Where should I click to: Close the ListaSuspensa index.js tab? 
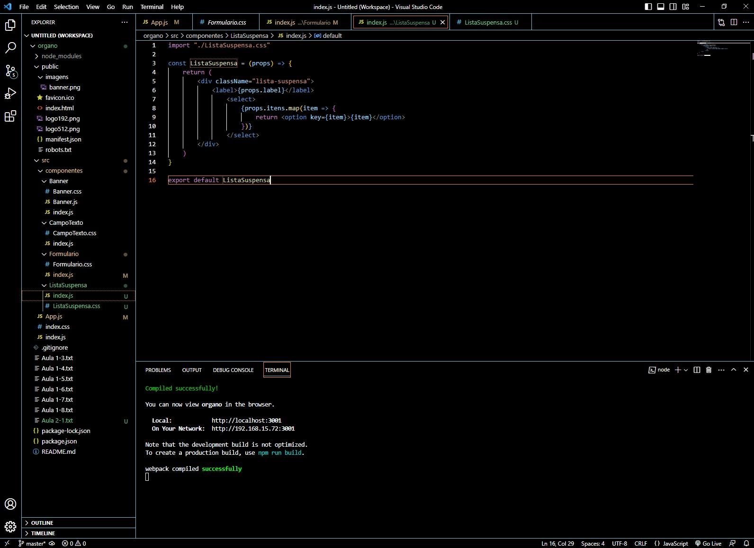coord(443,22)
